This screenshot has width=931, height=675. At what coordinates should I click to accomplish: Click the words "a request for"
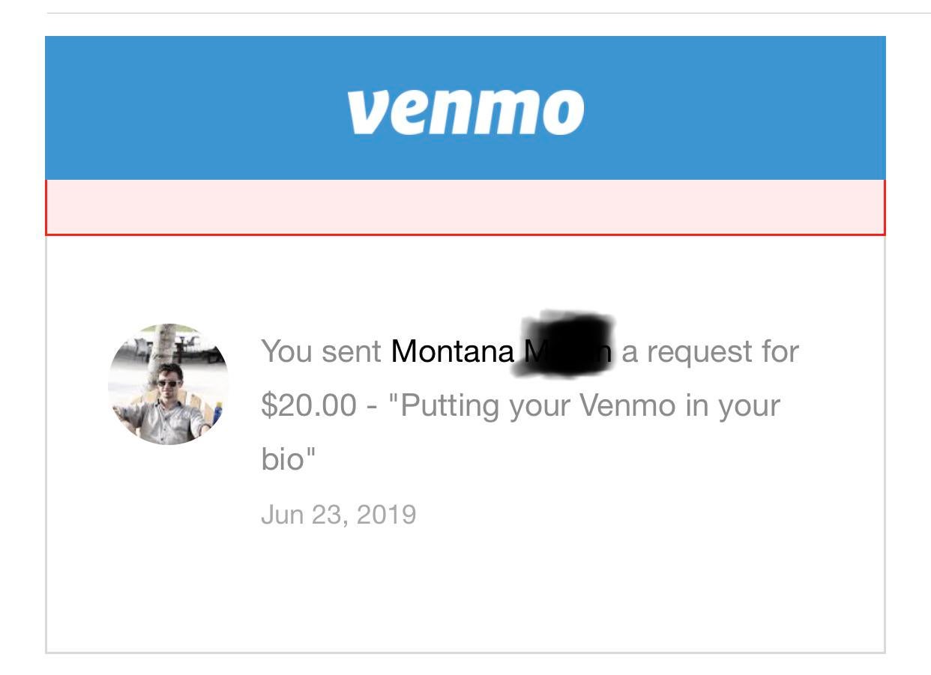(710, 351)
